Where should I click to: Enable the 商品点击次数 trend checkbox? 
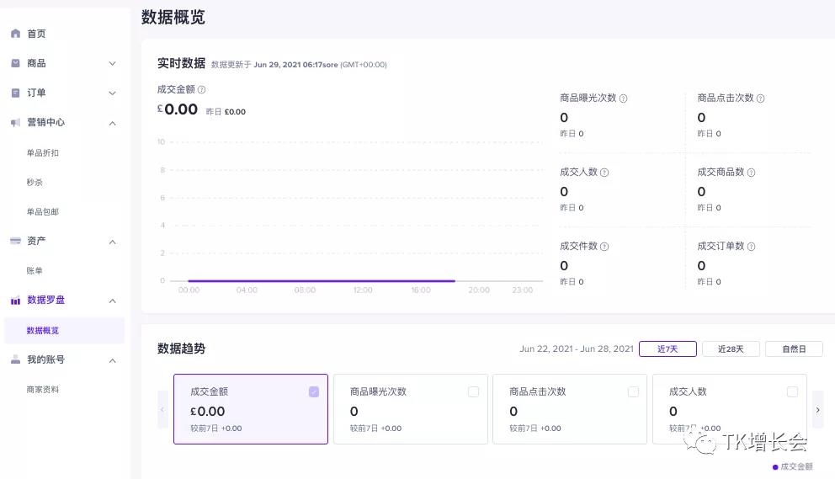click(x=633, y=391)
